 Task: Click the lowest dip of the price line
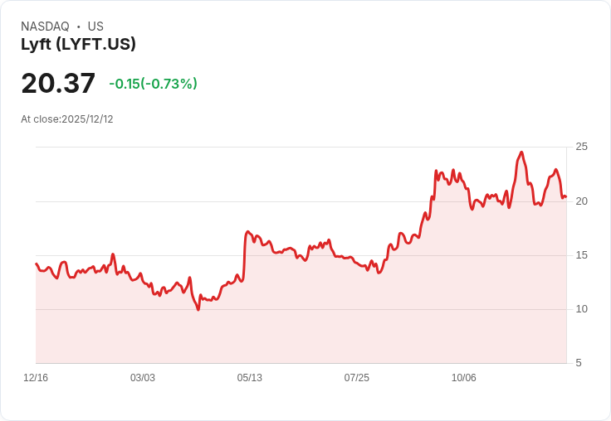coord(198,310)
